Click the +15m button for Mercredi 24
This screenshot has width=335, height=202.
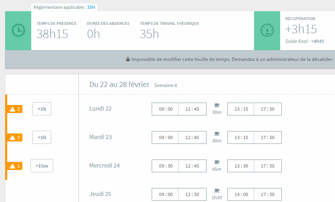point(42,166)
